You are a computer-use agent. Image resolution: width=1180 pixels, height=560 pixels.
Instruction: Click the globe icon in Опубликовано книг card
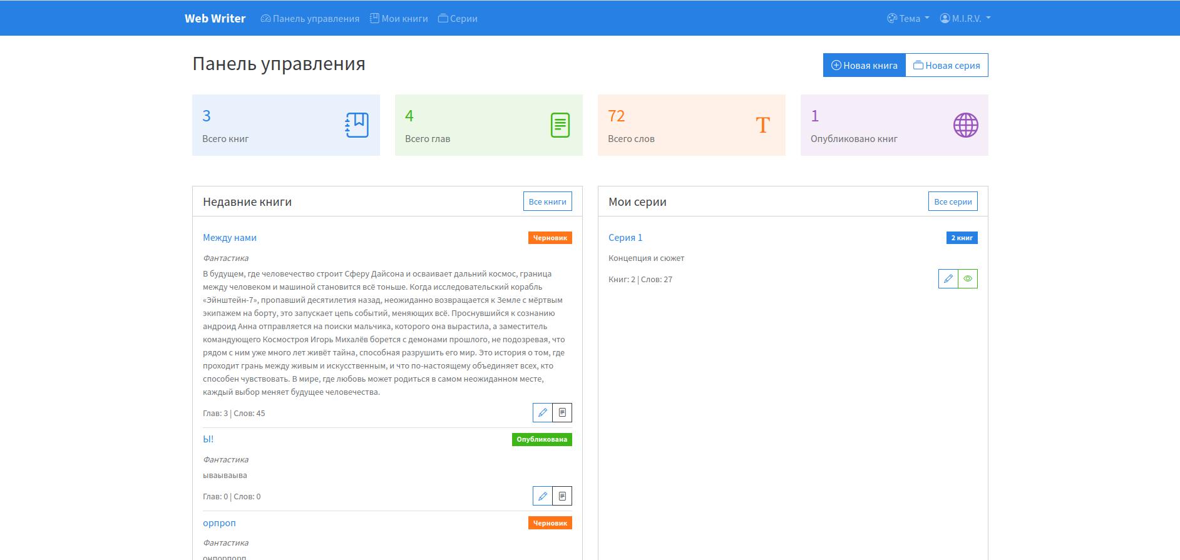click(965, 125)
